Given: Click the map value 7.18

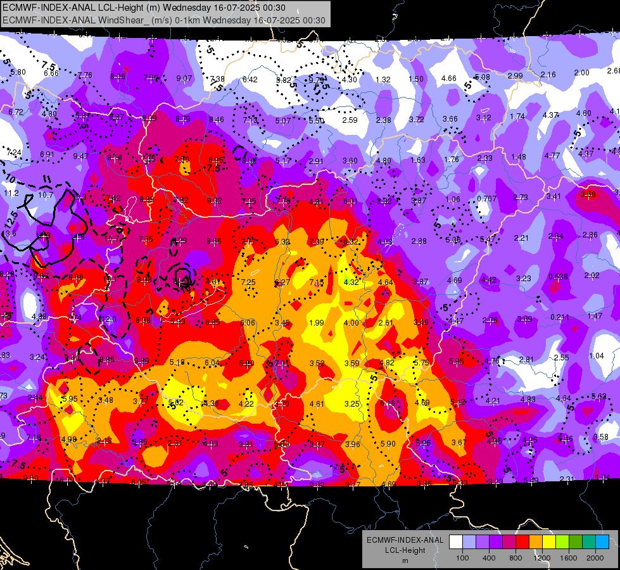Looking at the screenshot, I should [x=34, y=438].
